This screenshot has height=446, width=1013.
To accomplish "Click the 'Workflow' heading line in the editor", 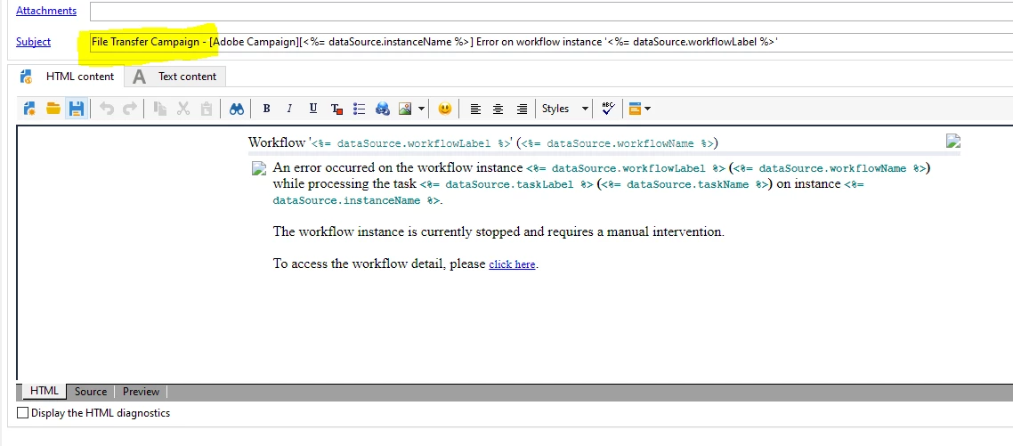I will tap(482, 142).
